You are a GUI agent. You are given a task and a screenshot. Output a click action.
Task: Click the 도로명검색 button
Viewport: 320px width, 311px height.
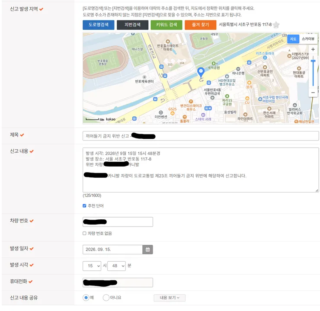(x=99, y=25)
